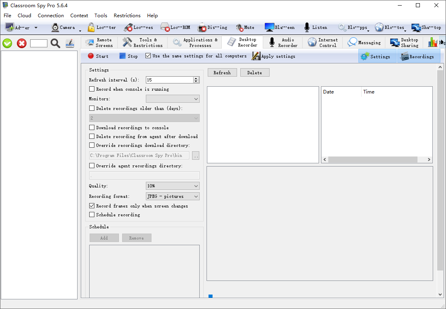446x309 pixels.
Task: Open the Restrictions menu
Action: click(127, 16)
